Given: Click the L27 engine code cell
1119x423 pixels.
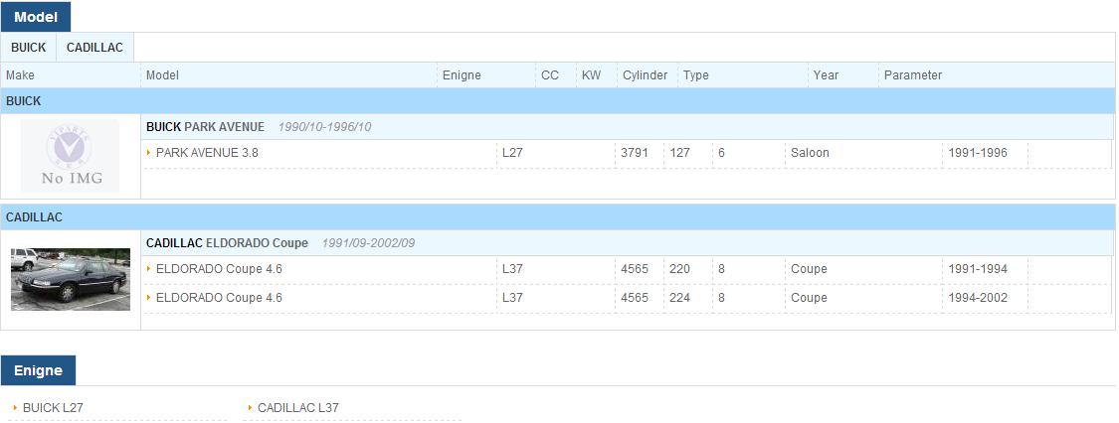Looking at the screenshot, I should 512,152.
